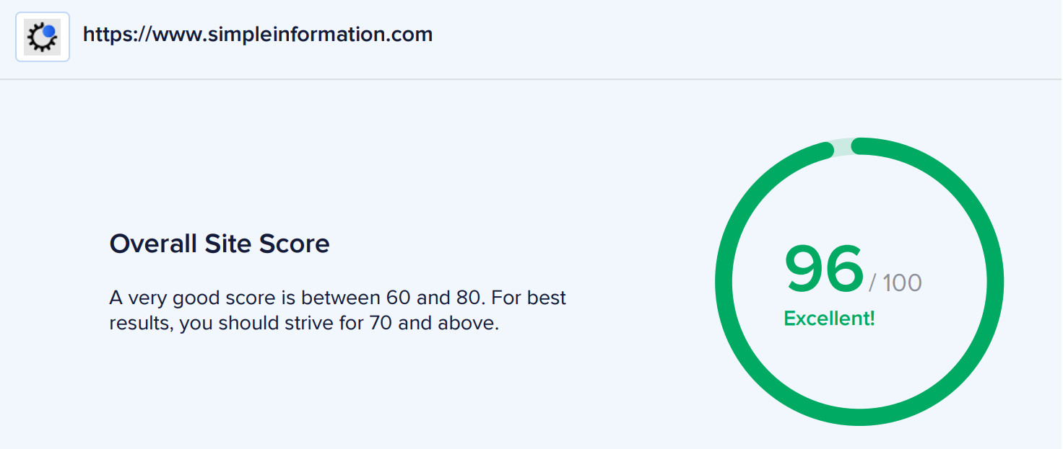Select the Overall Site Score heading
The image size is (1063, 449).
click(x=220, y=244)
